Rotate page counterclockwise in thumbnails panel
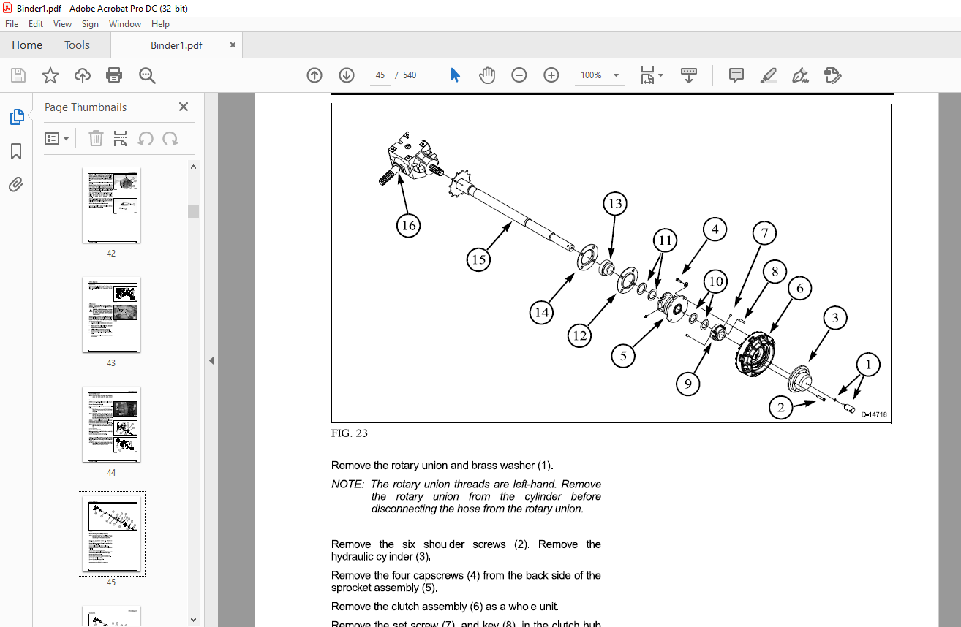Image resolution: width=961 pixels, height=627 pixels. click(146, 138)
